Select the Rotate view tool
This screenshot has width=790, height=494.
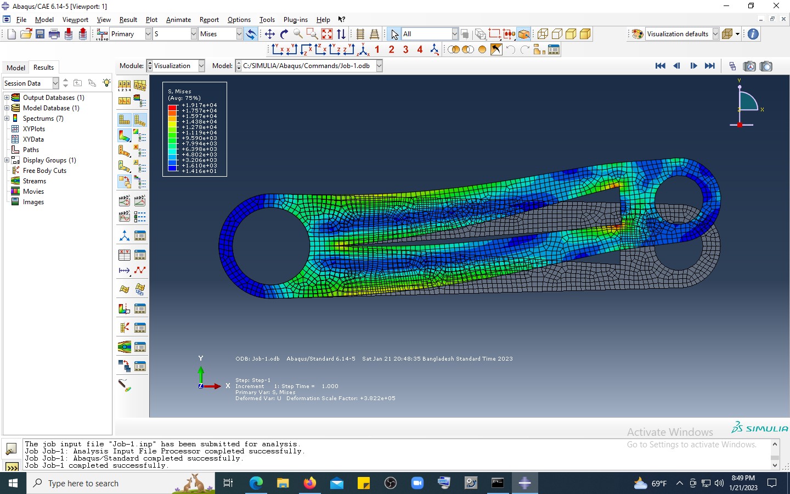tap(284, 34)
